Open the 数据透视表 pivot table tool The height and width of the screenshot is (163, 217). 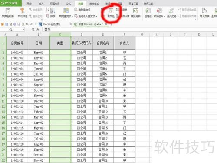pyautogui.click(x=8, y=13)
